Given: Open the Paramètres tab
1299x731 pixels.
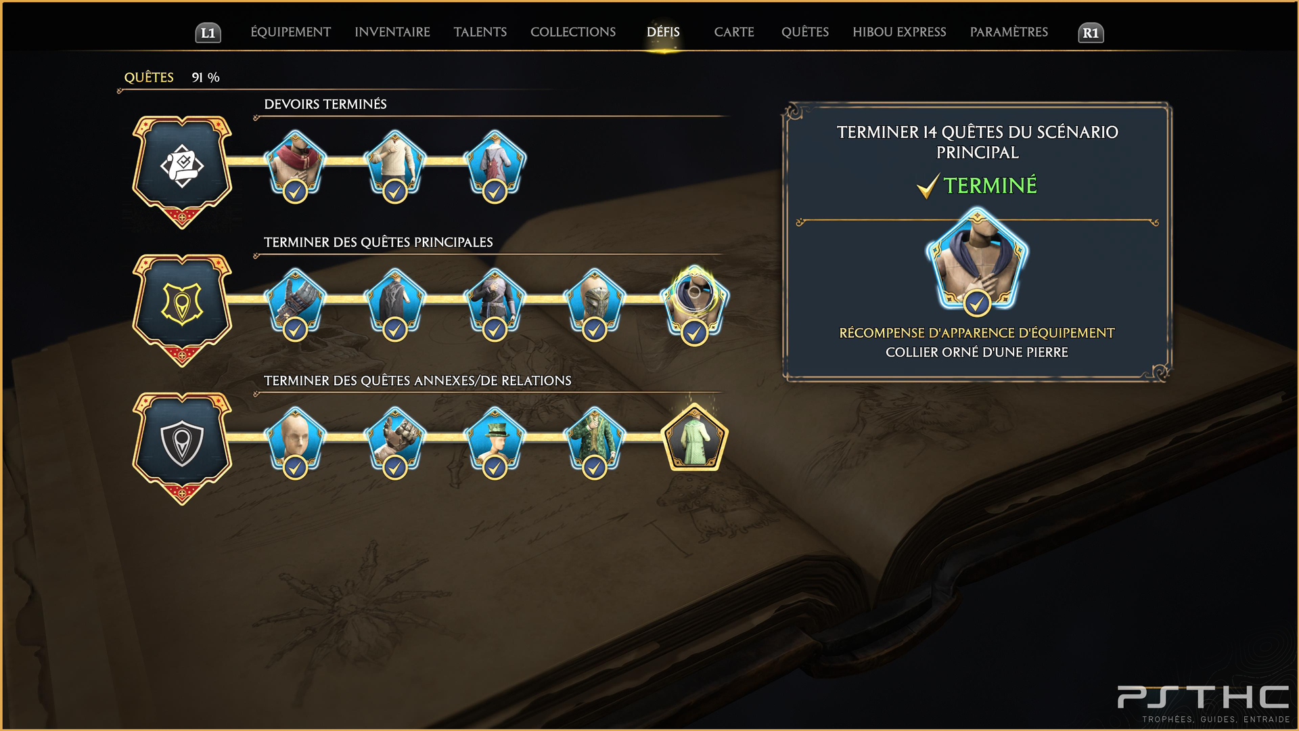Looking at the screenshot, I should (x=1009, y=32).
